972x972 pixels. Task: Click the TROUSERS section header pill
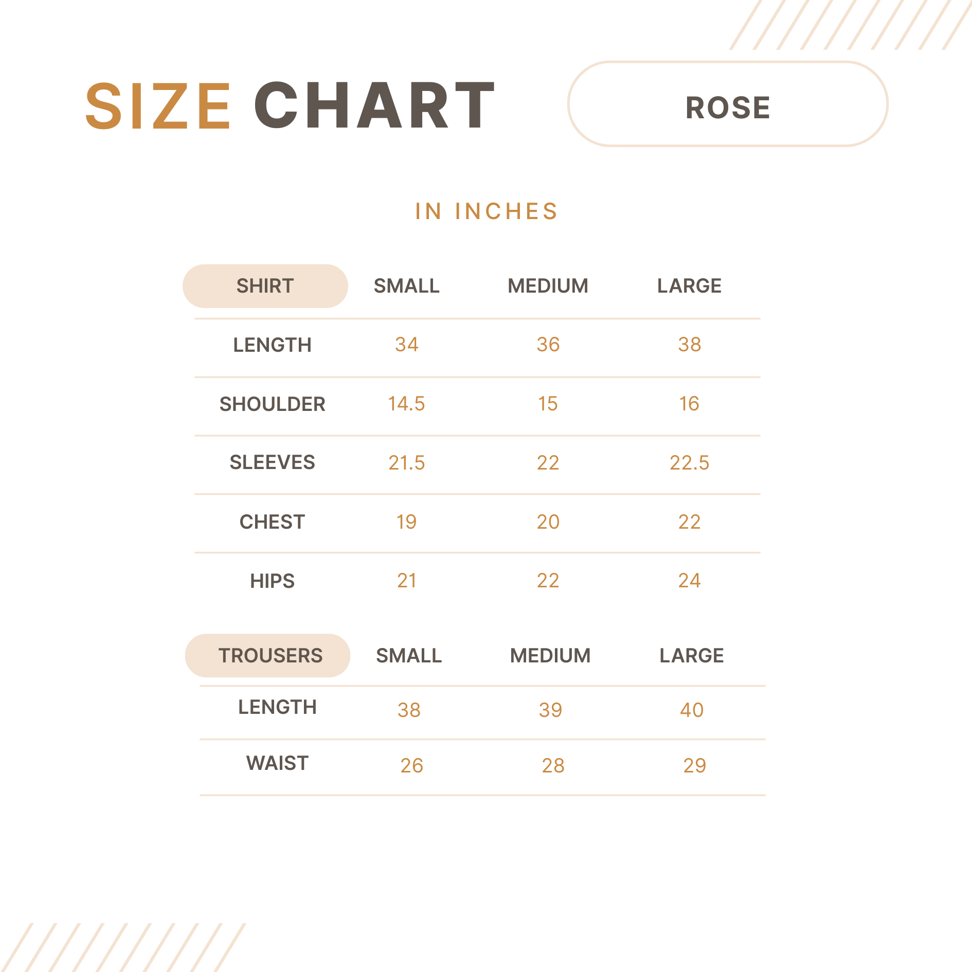pyautogui.click(x=268, y=655)
